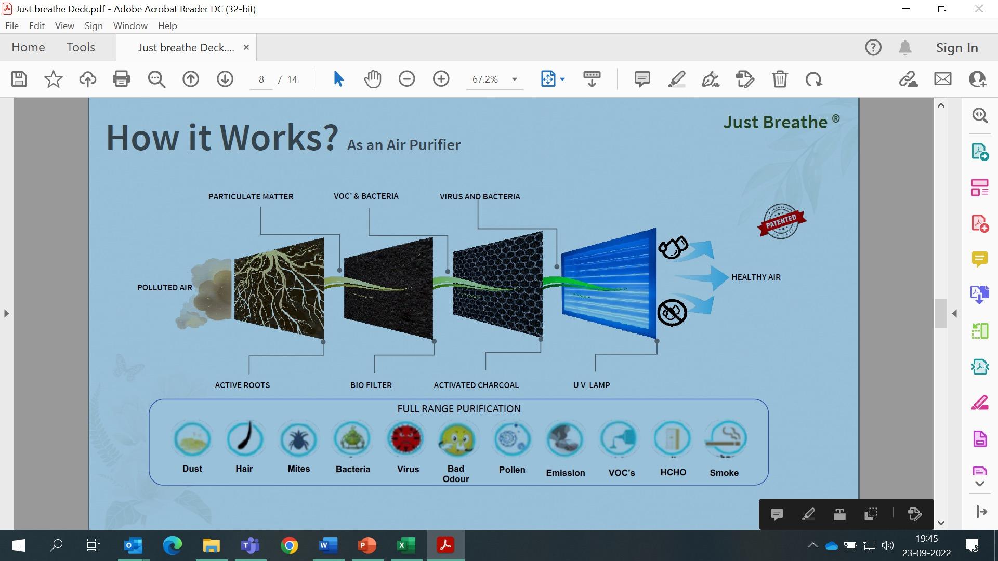
Task: Open Google Chrome from the taskbar
Action: coord(289,545)
